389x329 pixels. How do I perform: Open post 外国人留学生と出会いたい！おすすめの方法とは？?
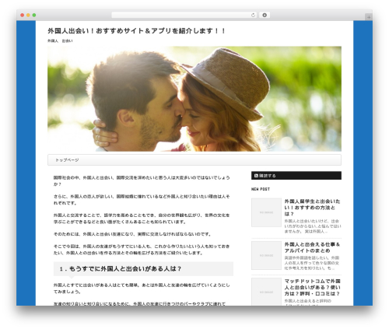312,208
